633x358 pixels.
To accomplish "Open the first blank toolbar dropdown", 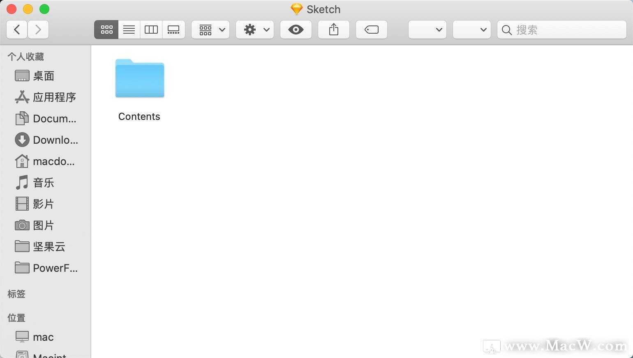I will 427,30.
